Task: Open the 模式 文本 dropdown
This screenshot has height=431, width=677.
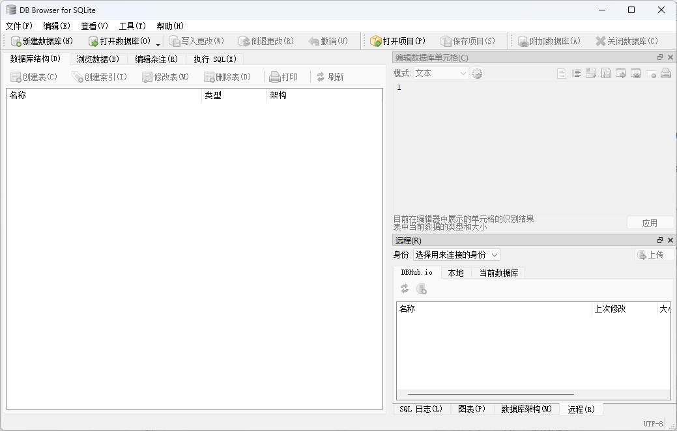Action: pyautogui.click(x=441, y=74)
